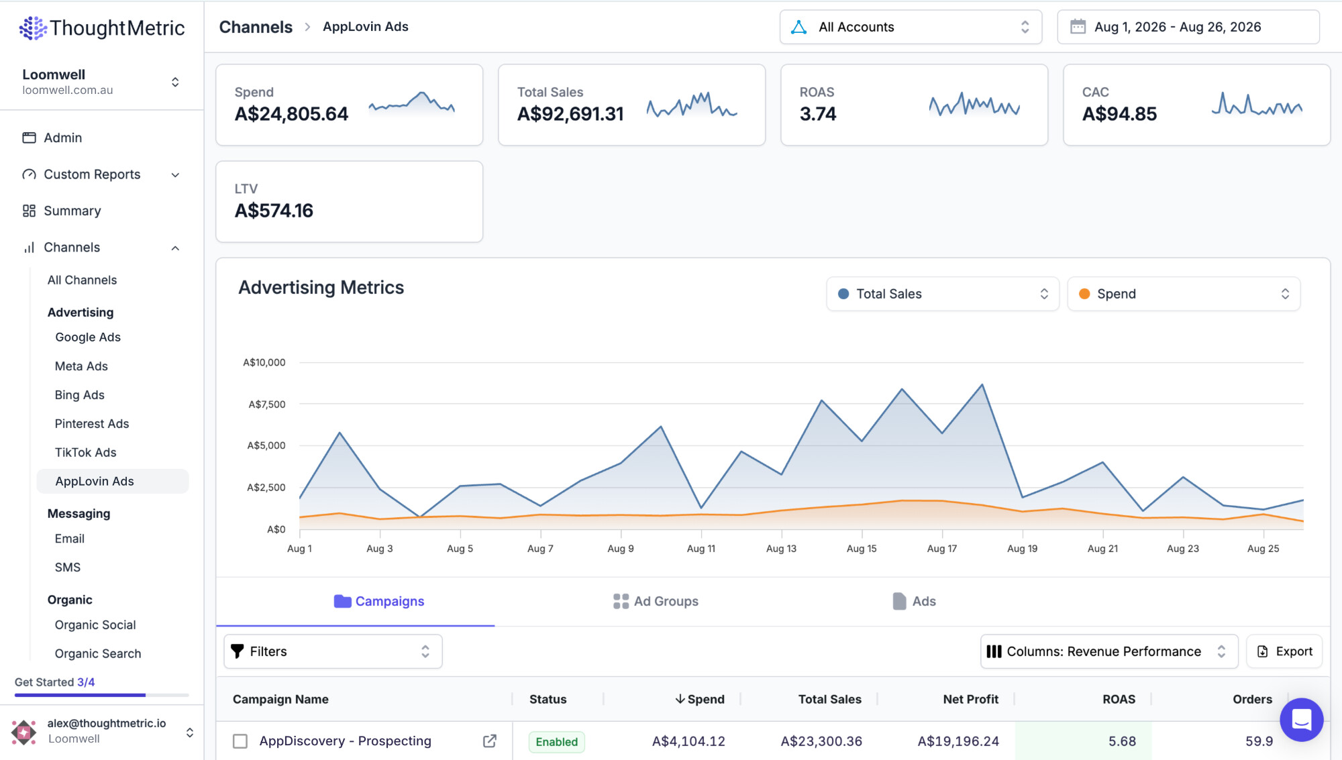Open Columns: Revenue Performance dropdown
Image resolution: width=1342 pixels, height=760 pixels.
point(1109,651)
